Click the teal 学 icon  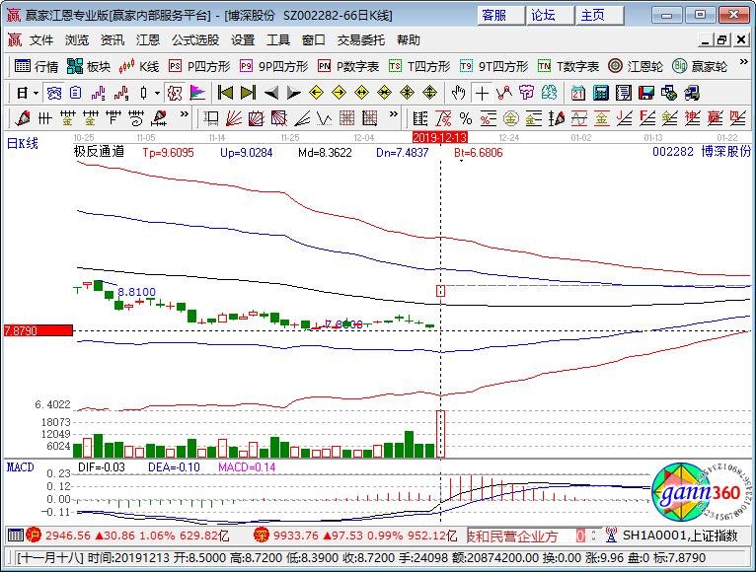click(x=549, y=93)
